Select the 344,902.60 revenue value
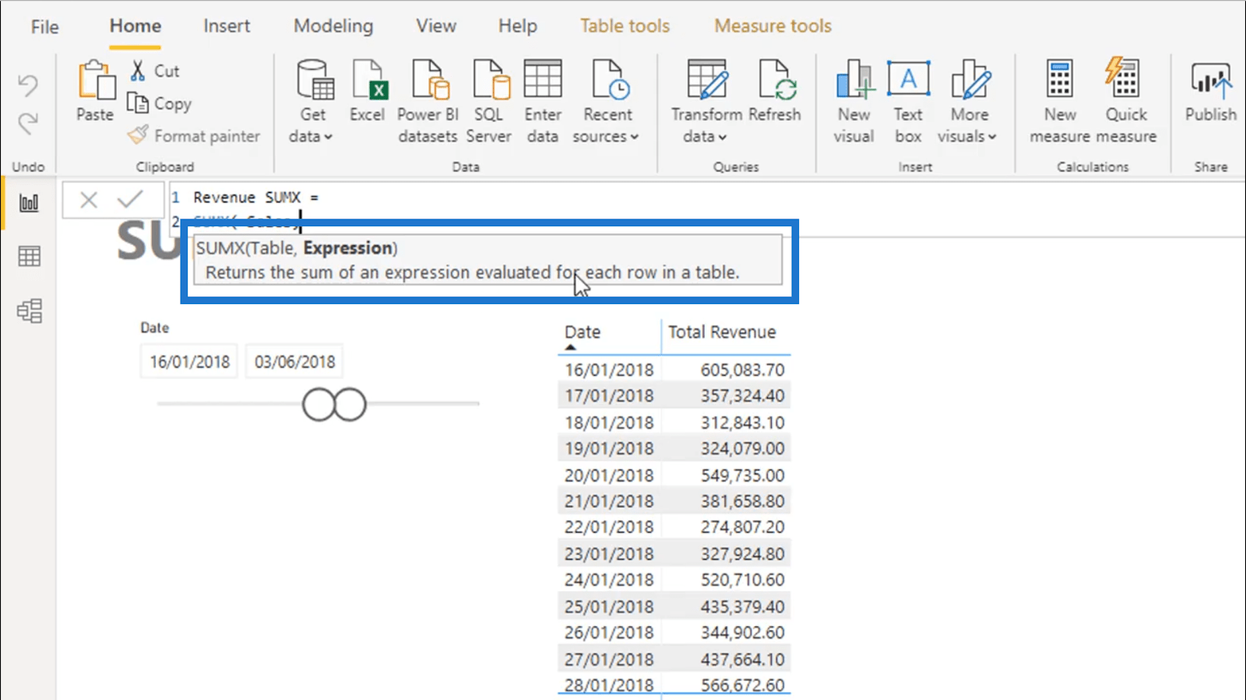Viewport: 1246px width, 700px height. pyautogui.click(x=742, y=632)
